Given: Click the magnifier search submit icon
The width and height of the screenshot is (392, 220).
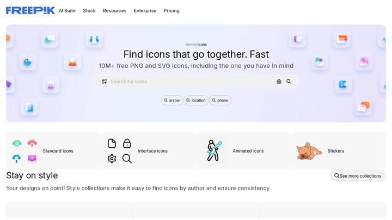Looking at the screenshot, I should point(289,81).
